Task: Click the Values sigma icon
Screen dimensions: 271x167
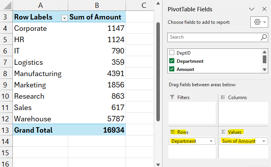Action: 223,132
